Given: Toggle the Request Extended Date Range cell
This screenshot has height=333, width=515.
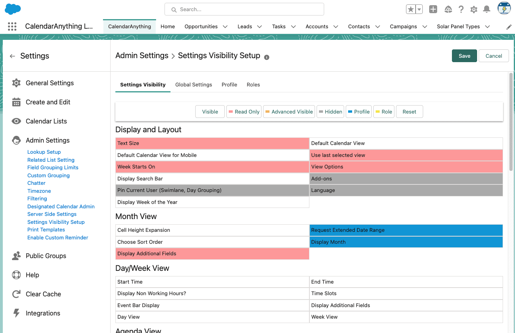Looking at the screenshot, I should [406, 230].
